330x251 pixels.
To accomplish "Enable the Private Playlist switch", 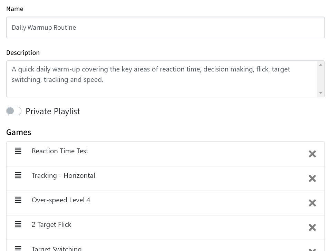I will click(14, 111).
